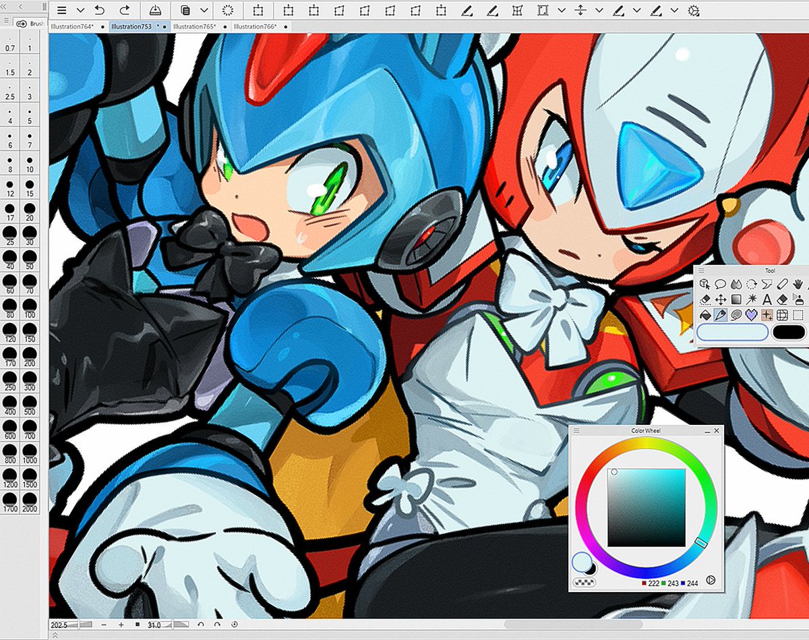The image size is (809, 640).
Task: Click the foreground color circle in Color Wheel
Action: 581,561
